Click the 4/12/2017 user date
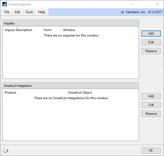Image resolution: width=164 pixels, height=156 pixels. click(155, 12)
